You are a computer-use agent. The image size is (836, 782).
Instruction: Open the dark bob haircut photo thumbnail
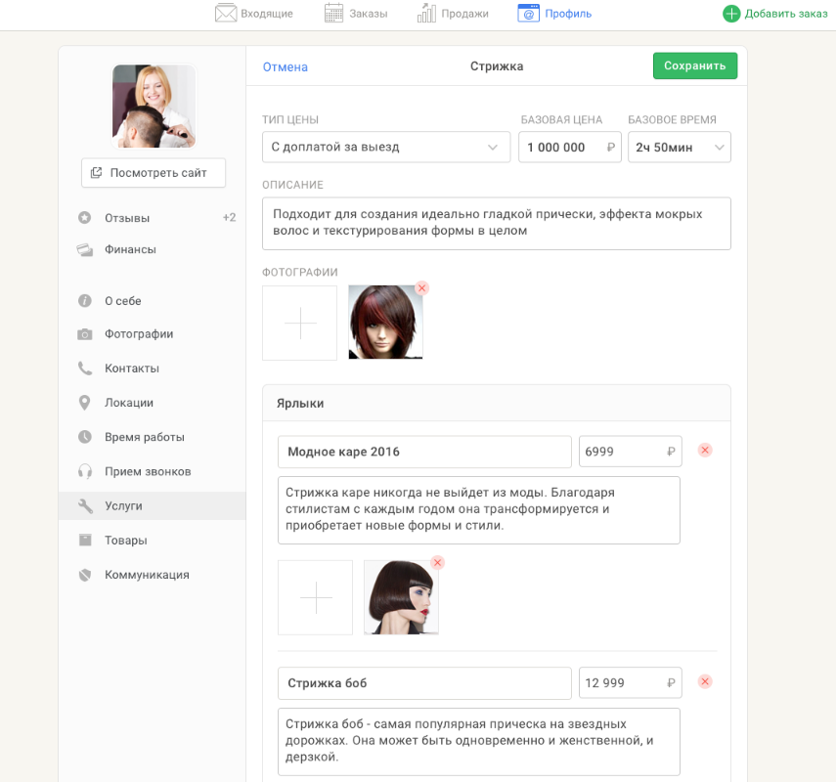click(x=401, y=597)
